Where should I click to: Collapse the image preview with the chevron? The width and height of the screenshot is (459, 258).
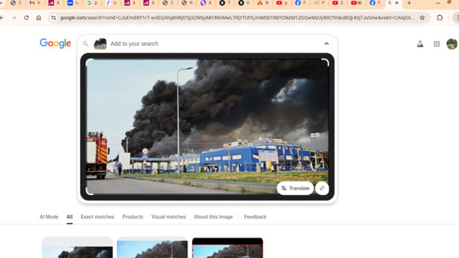click(x=326, y=44)
